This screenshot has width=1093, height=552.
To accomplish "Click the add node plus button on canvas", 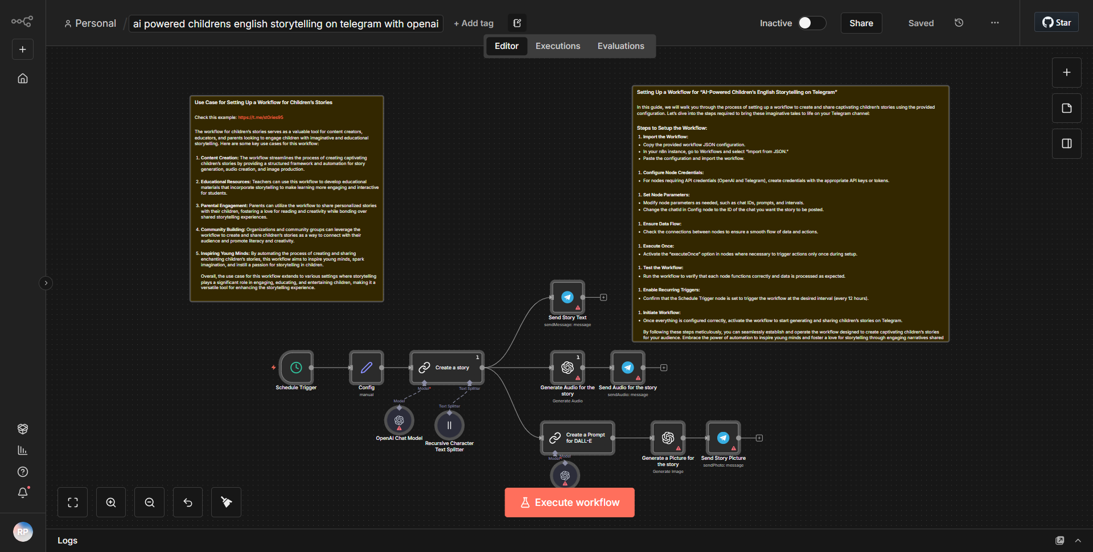I will [x=1067, y=73].
